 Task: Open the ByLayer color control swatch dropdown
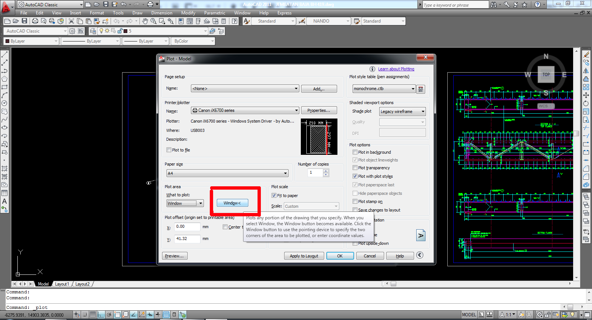[x=32, y=41]
